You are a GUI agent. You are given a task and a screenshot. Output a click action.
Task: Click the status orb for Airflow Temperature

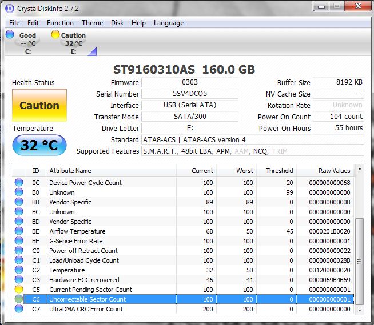(19, 231)
